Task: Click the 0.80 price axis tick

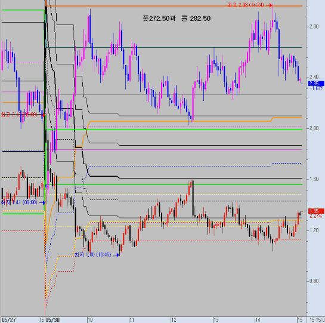Action: pos(314,281)
